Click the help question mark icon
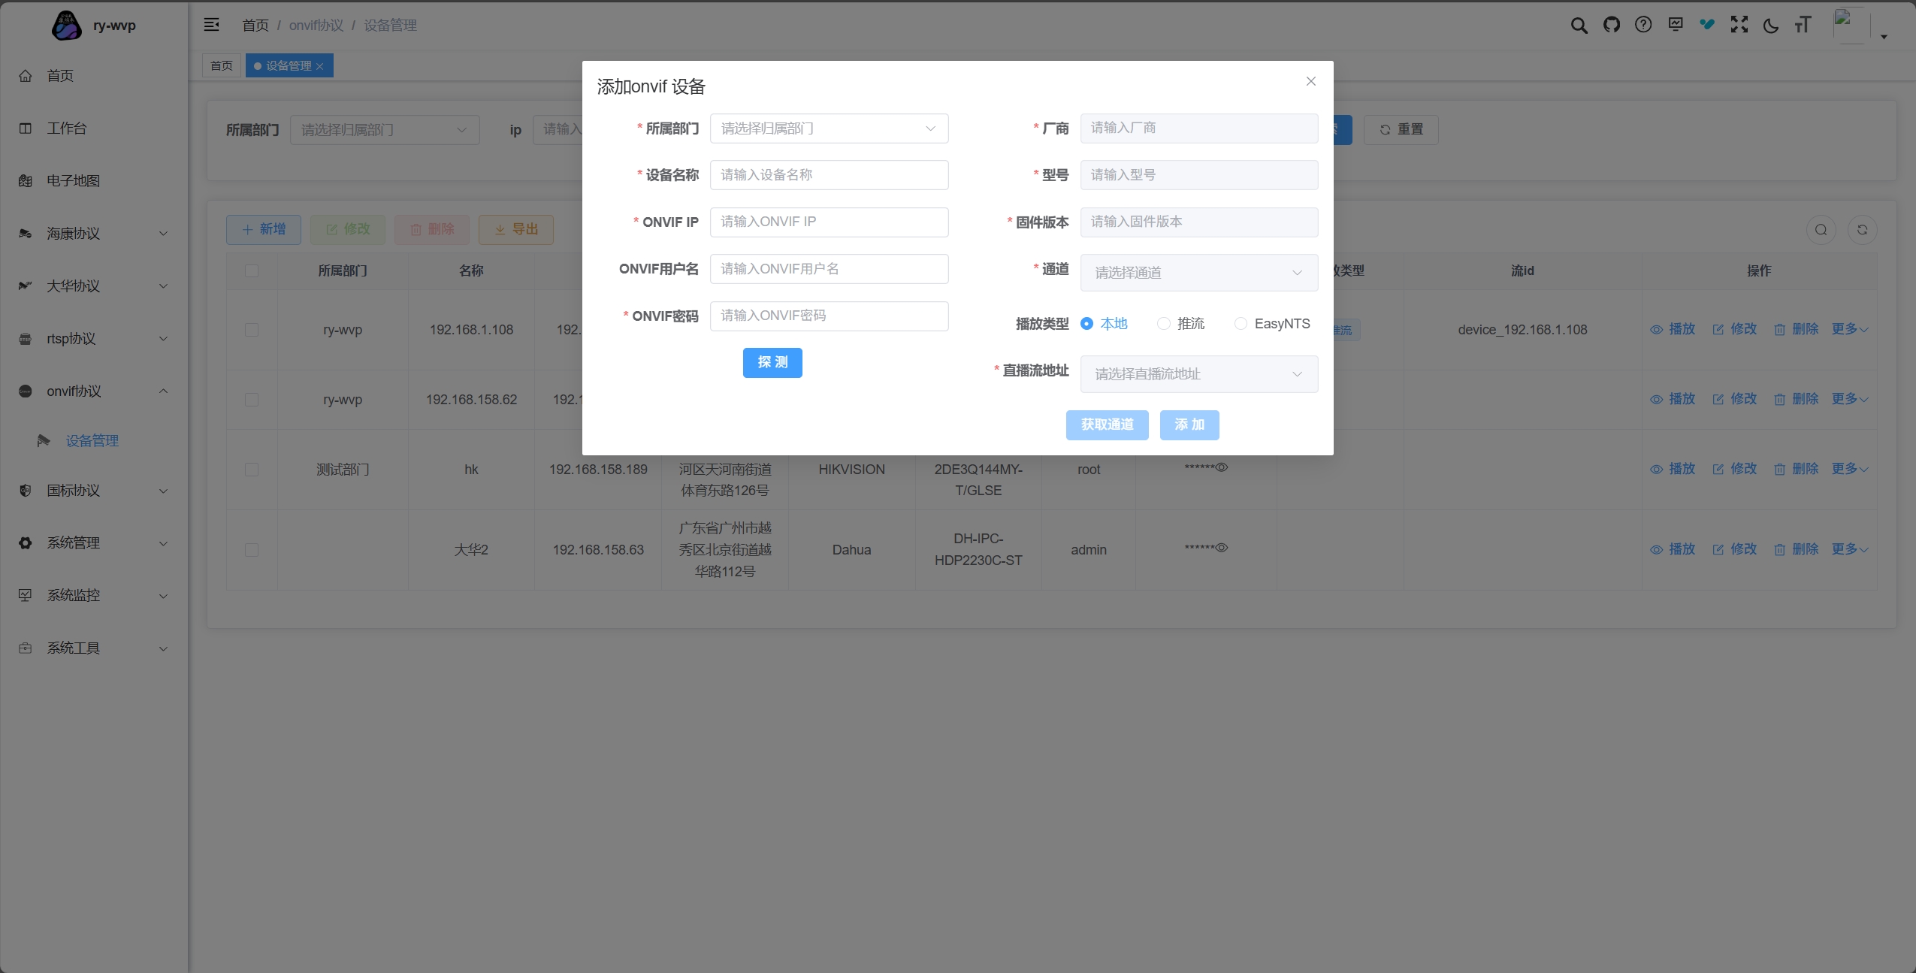Screen dimensions: 1916x973 click(1643, 26)
